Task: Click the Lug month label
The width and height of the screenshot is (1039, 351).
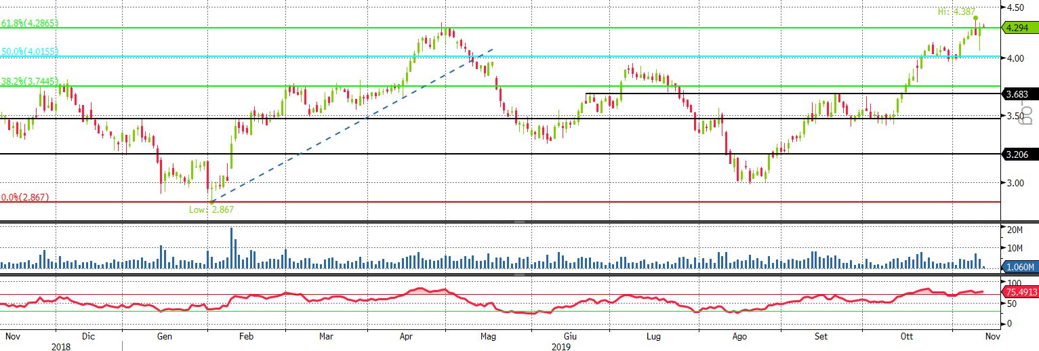Action: pos(653,335)
